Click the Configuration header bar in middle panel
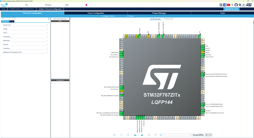254x138 pixels. click(x=60, y=80)
